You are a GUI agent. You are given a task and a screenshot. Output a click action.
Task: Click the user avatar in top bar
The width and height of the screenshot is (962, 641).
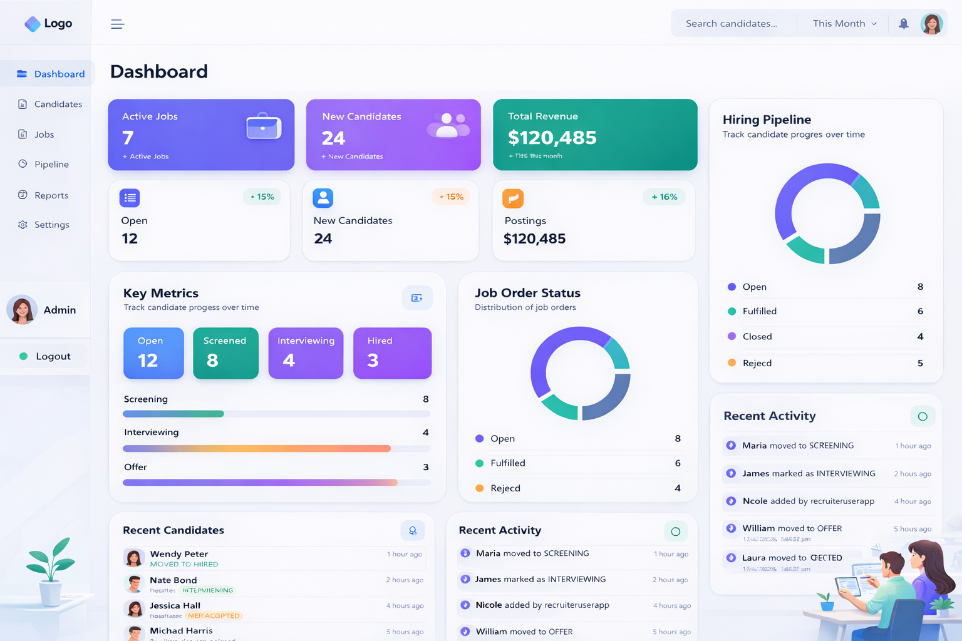tap(931, 24)
